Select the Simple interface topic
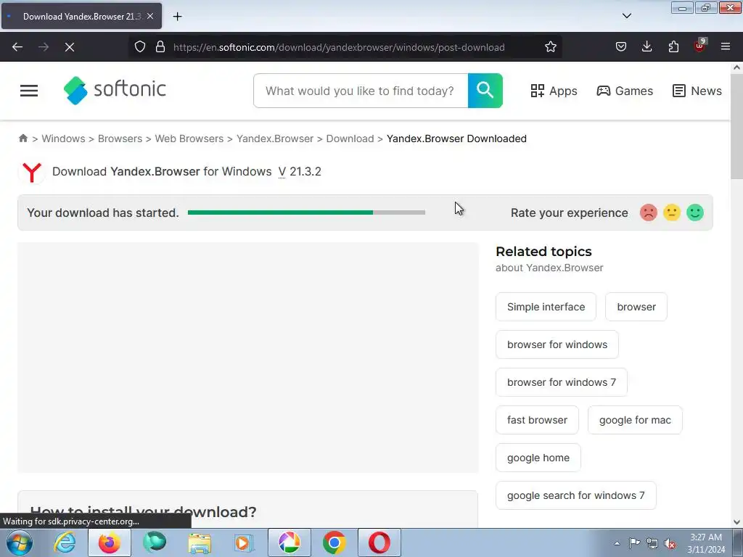This screenshot has height=557, width=743. [x=546, y=307]
